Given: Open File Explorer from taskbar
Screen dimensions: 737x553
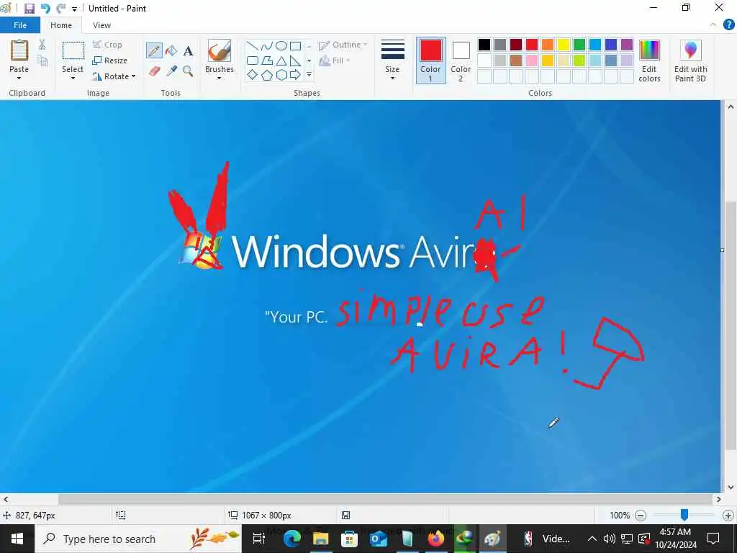Looking at the screenshot, I should [320, 539].
